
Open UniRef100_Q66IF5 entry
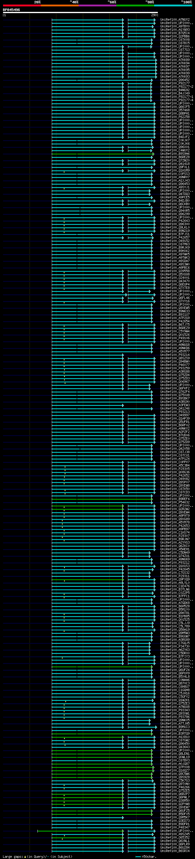point(175,107)
